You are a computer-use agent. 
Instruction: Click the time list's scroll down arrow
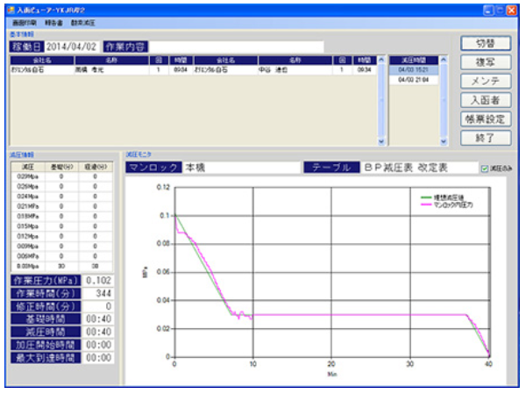(443, 140)
